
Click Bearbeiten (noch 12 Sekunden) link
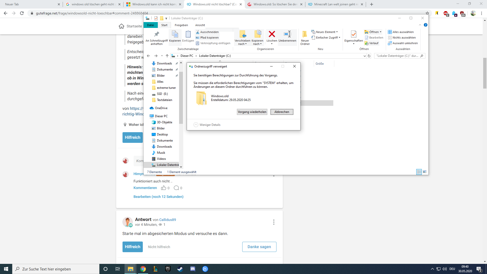point(159,197)
